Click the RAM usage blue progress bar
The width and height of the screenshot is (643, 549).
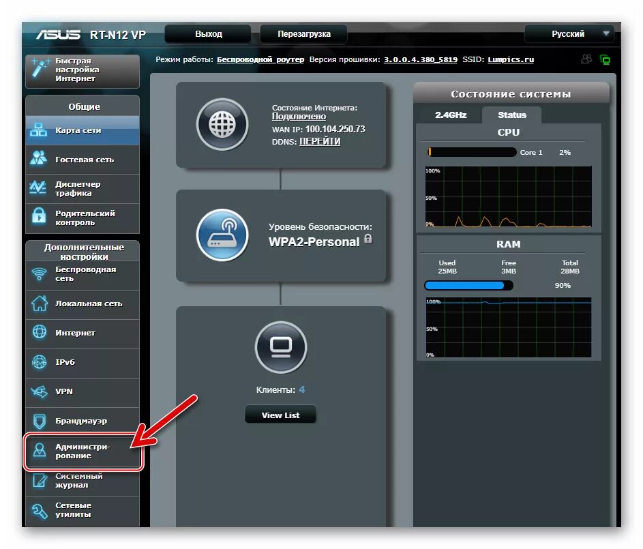(468, 285)
